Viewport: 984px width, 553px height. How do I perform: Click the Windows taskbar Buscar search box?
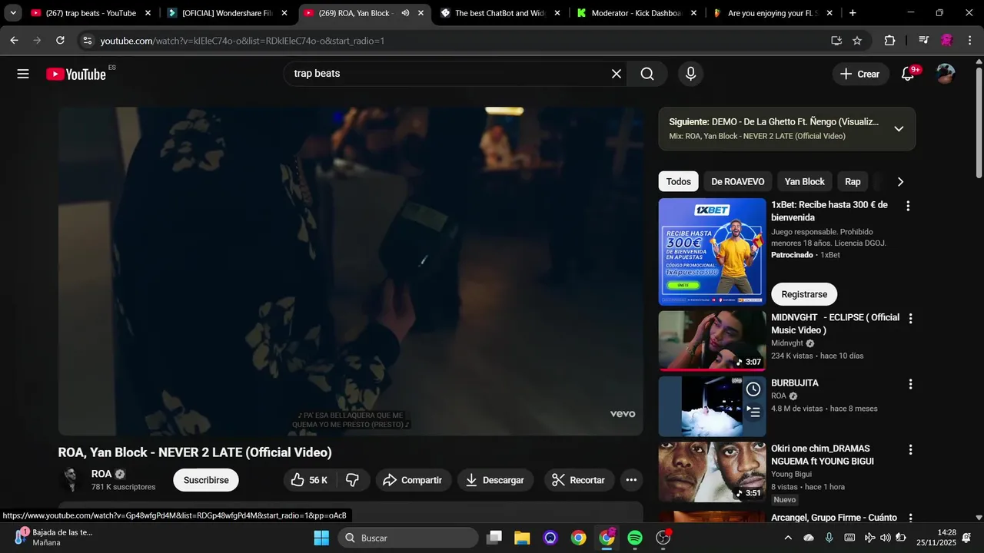(407, 538)
